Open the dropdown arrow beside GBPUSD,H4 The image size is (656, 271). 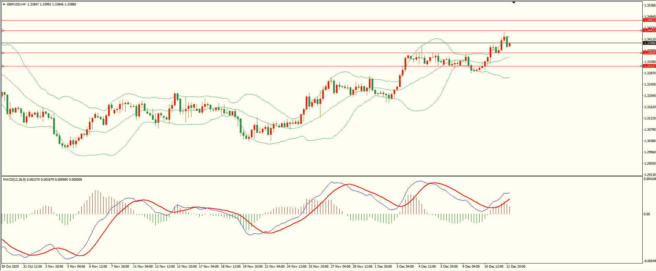[4, 4]
